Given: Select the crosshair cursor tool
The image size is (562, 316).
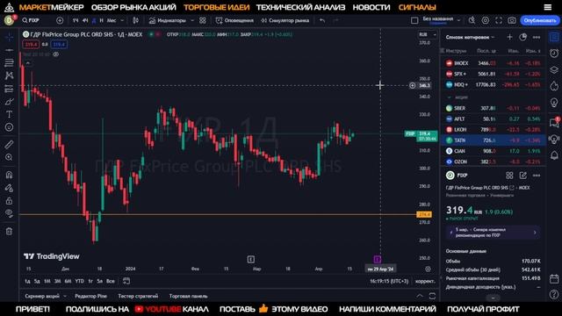Looking at the screenshot, I should [9, 37].
